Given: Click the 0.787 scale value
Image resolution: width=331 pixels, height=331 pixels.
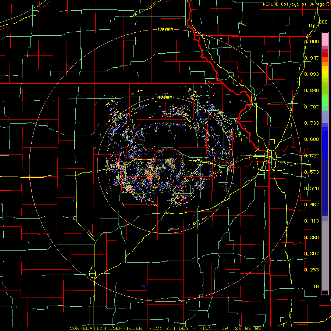Looking at the screenshot, I should click(x=312, y=107).
